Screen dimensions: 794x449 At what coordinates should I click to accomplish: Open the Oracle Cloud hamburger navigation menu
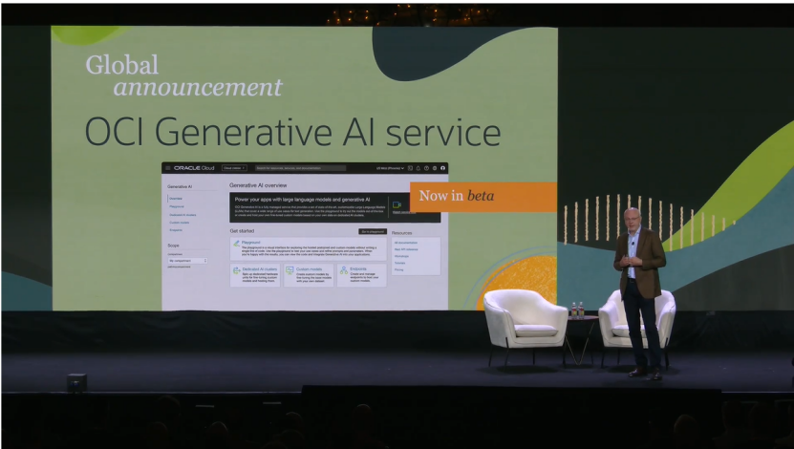(x=168, y=168)
